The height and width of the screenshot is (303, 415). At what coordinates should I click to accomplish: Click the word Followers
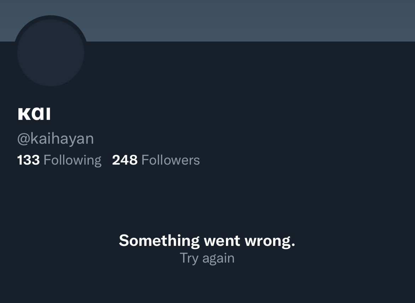coord(171,160)
